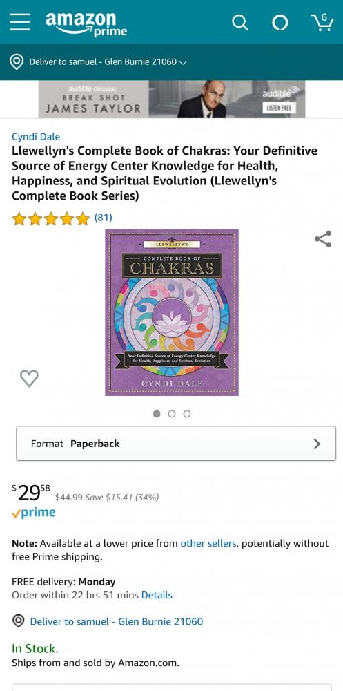Add book to wish list heart
Viewport: 343px width, 691px height.
pos(29,378)
